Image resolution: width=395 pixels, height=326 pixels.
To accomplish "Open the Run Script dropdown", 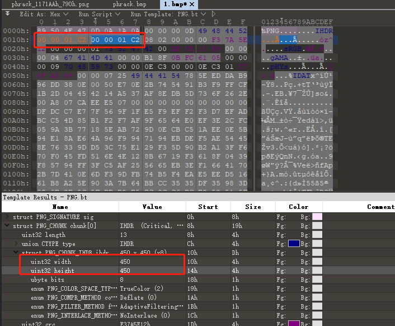I will 99,14.
